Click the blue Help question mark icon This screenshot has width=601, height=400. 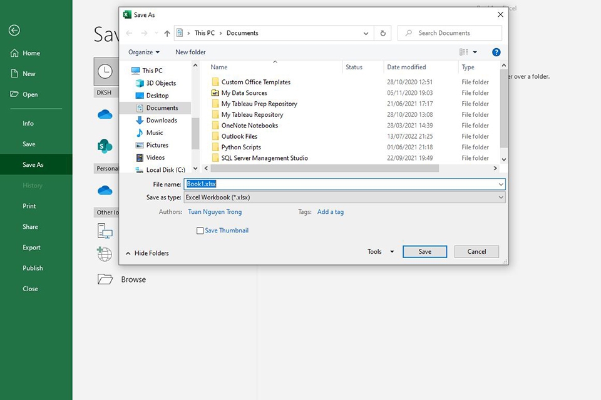pos(496,52)
